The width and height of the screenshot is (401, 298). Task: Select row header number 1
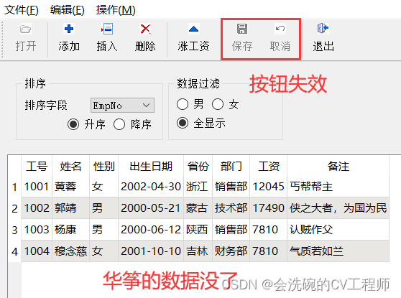tap(14, 187)
